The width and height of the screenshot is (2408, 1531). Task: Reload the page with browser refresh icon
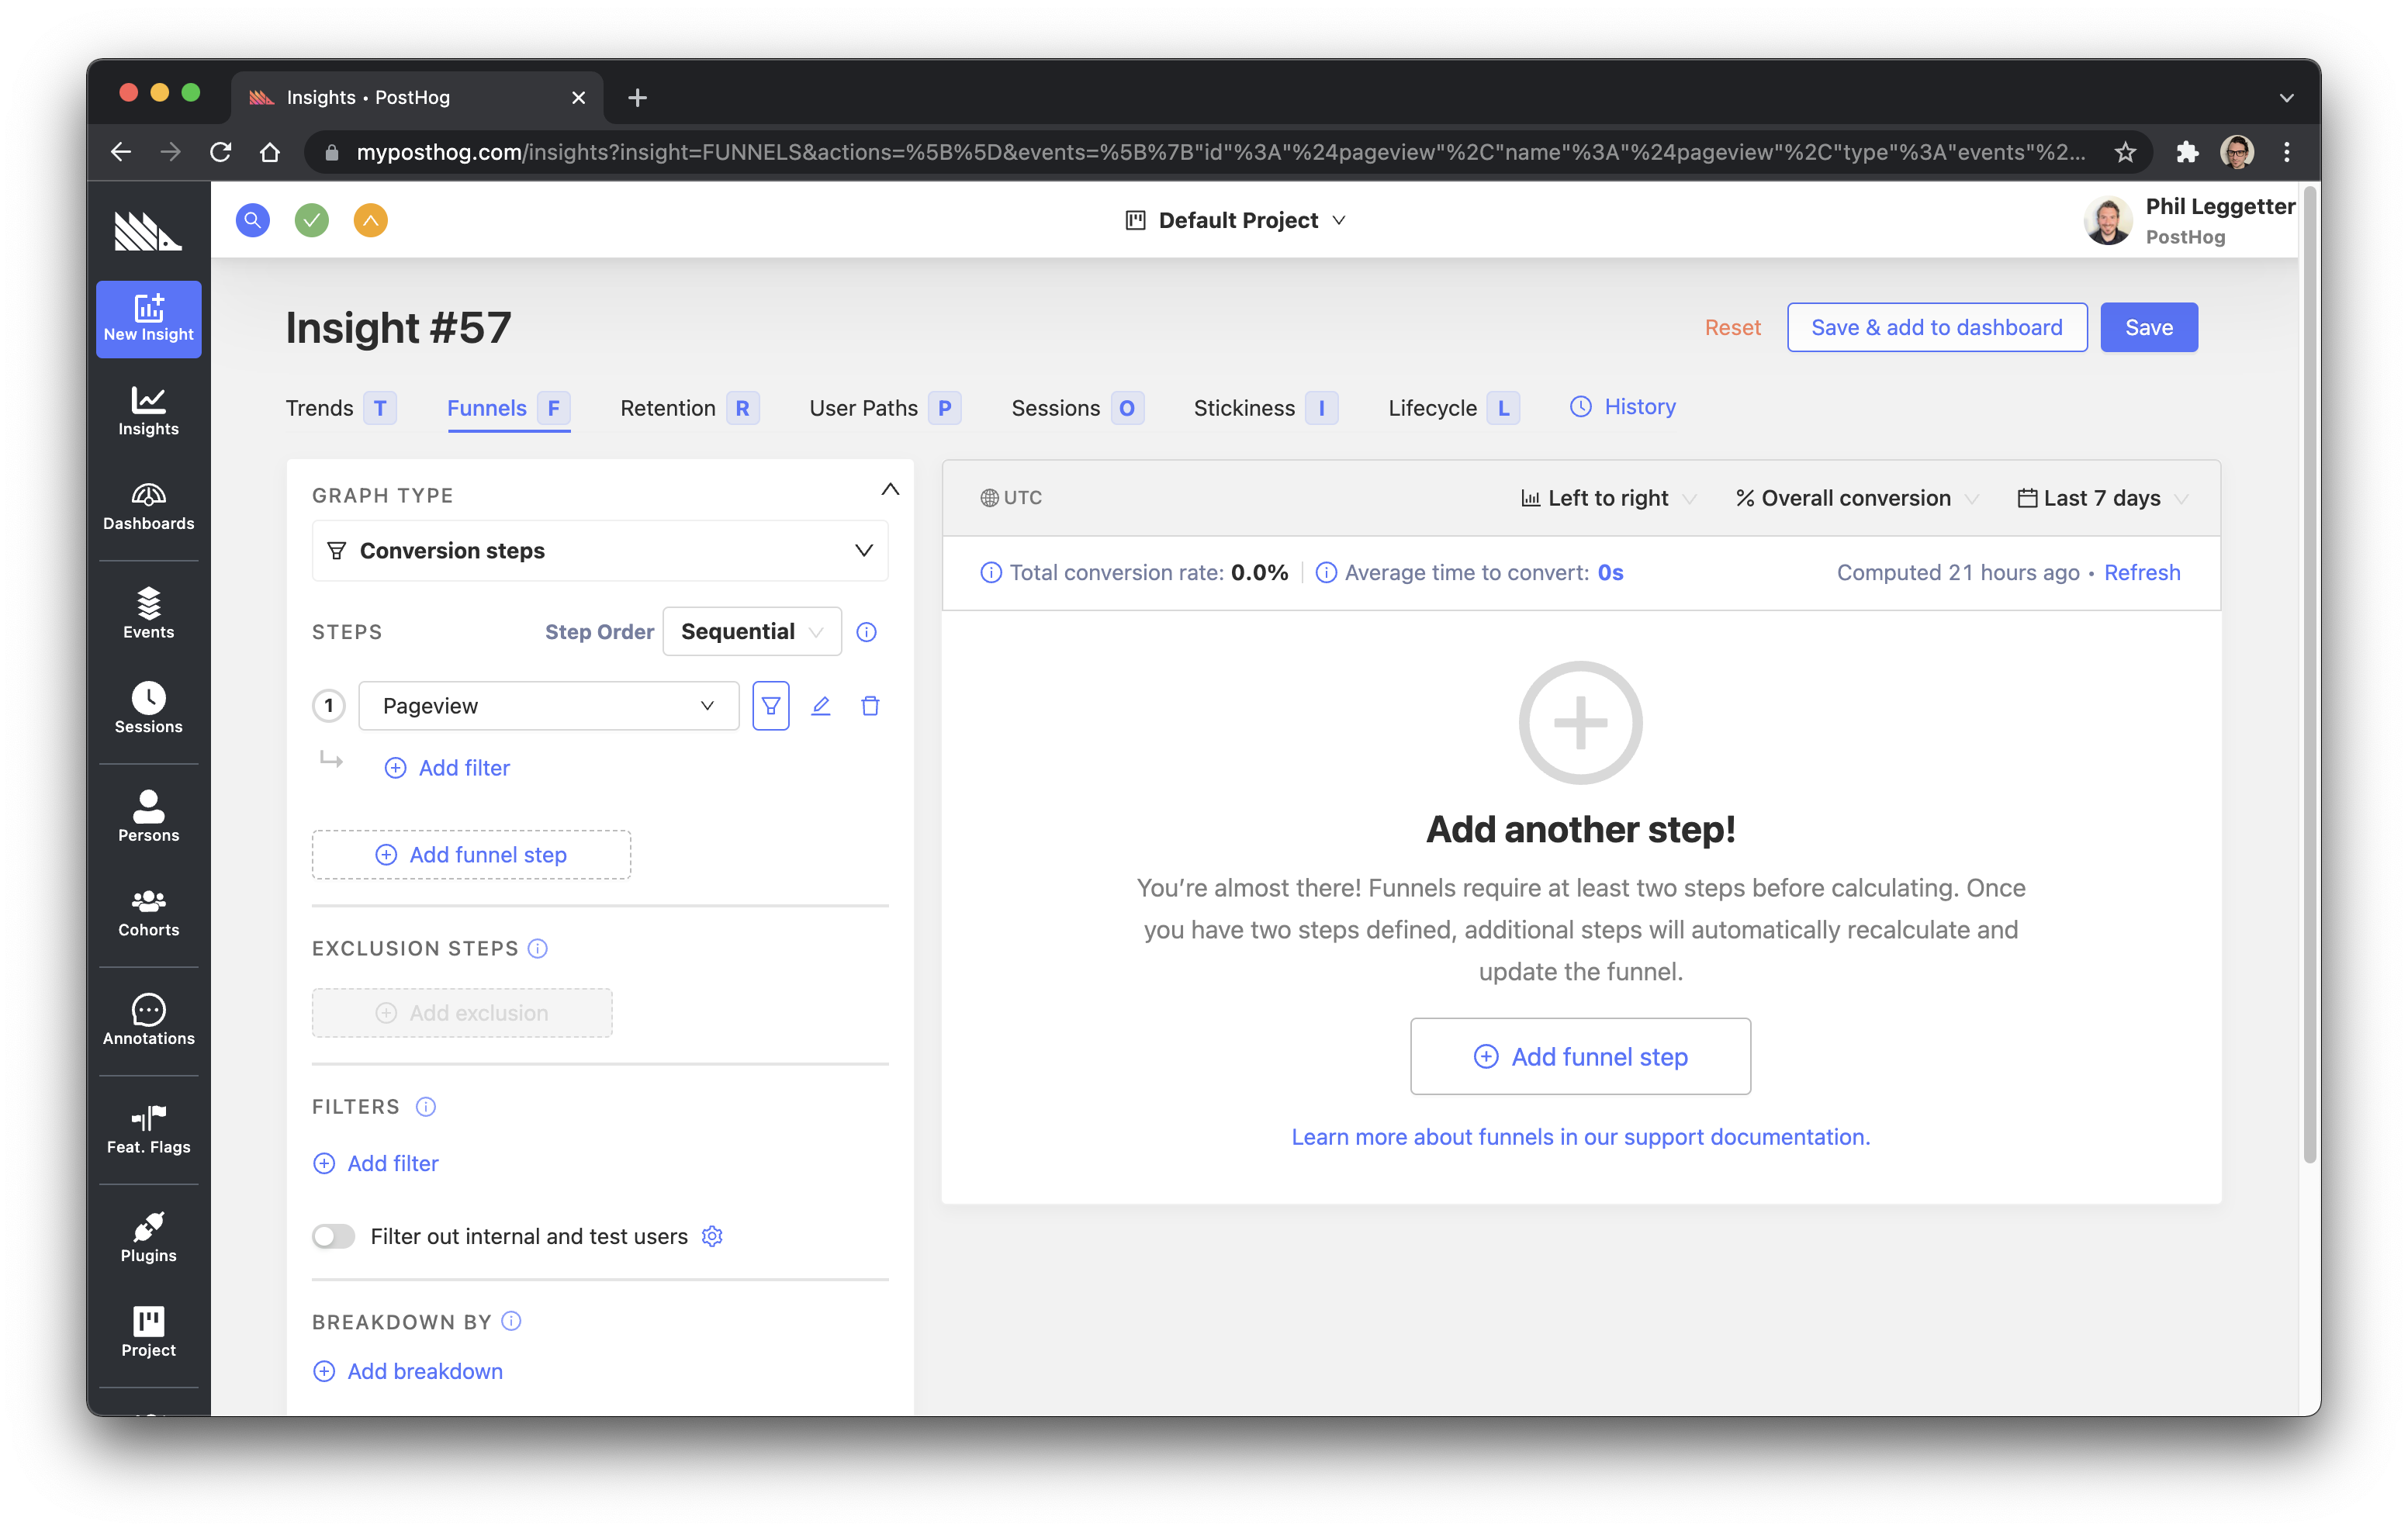221,152
